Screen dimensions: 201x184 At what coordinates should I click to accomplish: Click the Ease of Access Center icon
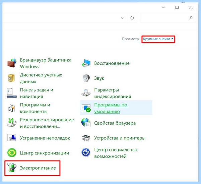[x=86, y=152]
